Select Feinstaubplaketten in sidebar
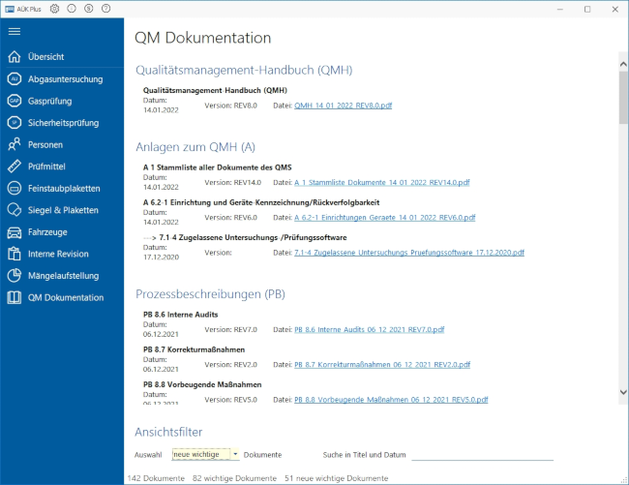 64,188
